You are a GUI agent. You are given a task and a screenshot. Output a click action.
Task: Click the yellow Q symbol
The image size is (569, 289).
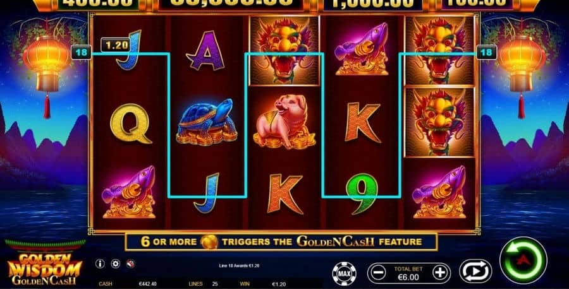coord(131,124)
